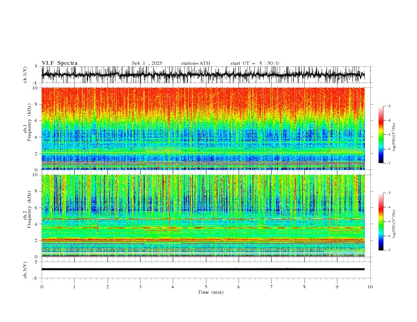Image resolution: width=417 pixels, height=322 pixels.
Task: Click the ch.1 voltage waveform trace at top
Action: [203, 75]
